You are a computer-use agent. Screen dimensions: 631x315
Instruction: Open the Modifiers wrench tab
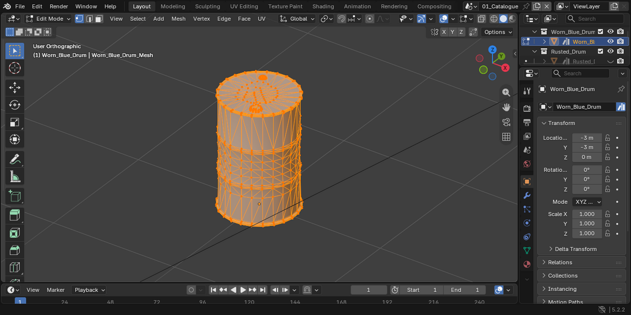point(527,195)
